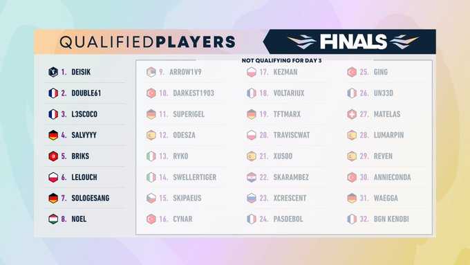Select the name BGN KENOBI at rank 32
Viewport: 470px width, 265px height.
coord(391,219)
